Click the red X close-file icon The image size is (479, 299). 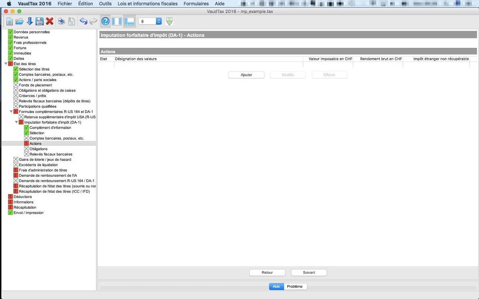tap(50, 22)
